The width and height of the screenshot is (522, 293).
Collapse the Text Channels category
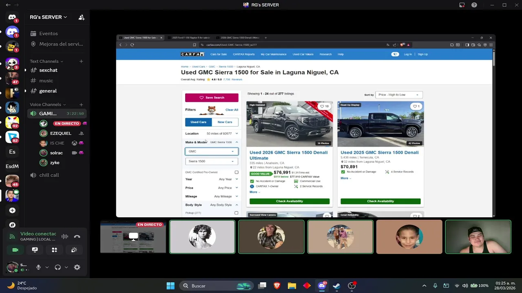click(46, 61)
